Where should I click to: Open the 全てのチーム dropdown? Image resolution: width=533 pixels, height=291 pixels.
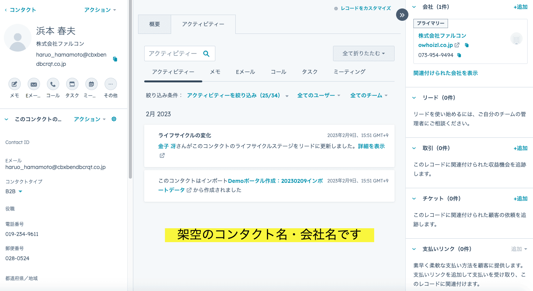(369, 95)
